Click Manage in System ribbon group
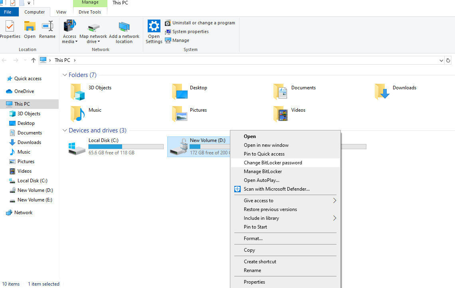 [177, 40]
